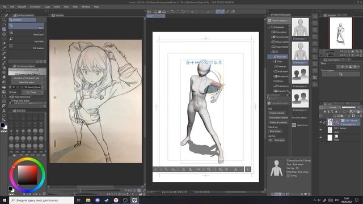
Task: Open the Operation of transparent part dropdown
Action: pos(27,78)
